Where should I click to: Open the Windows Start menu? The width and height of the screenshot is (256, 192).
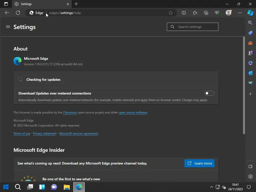pyautogui.click(x=6, y=187)
